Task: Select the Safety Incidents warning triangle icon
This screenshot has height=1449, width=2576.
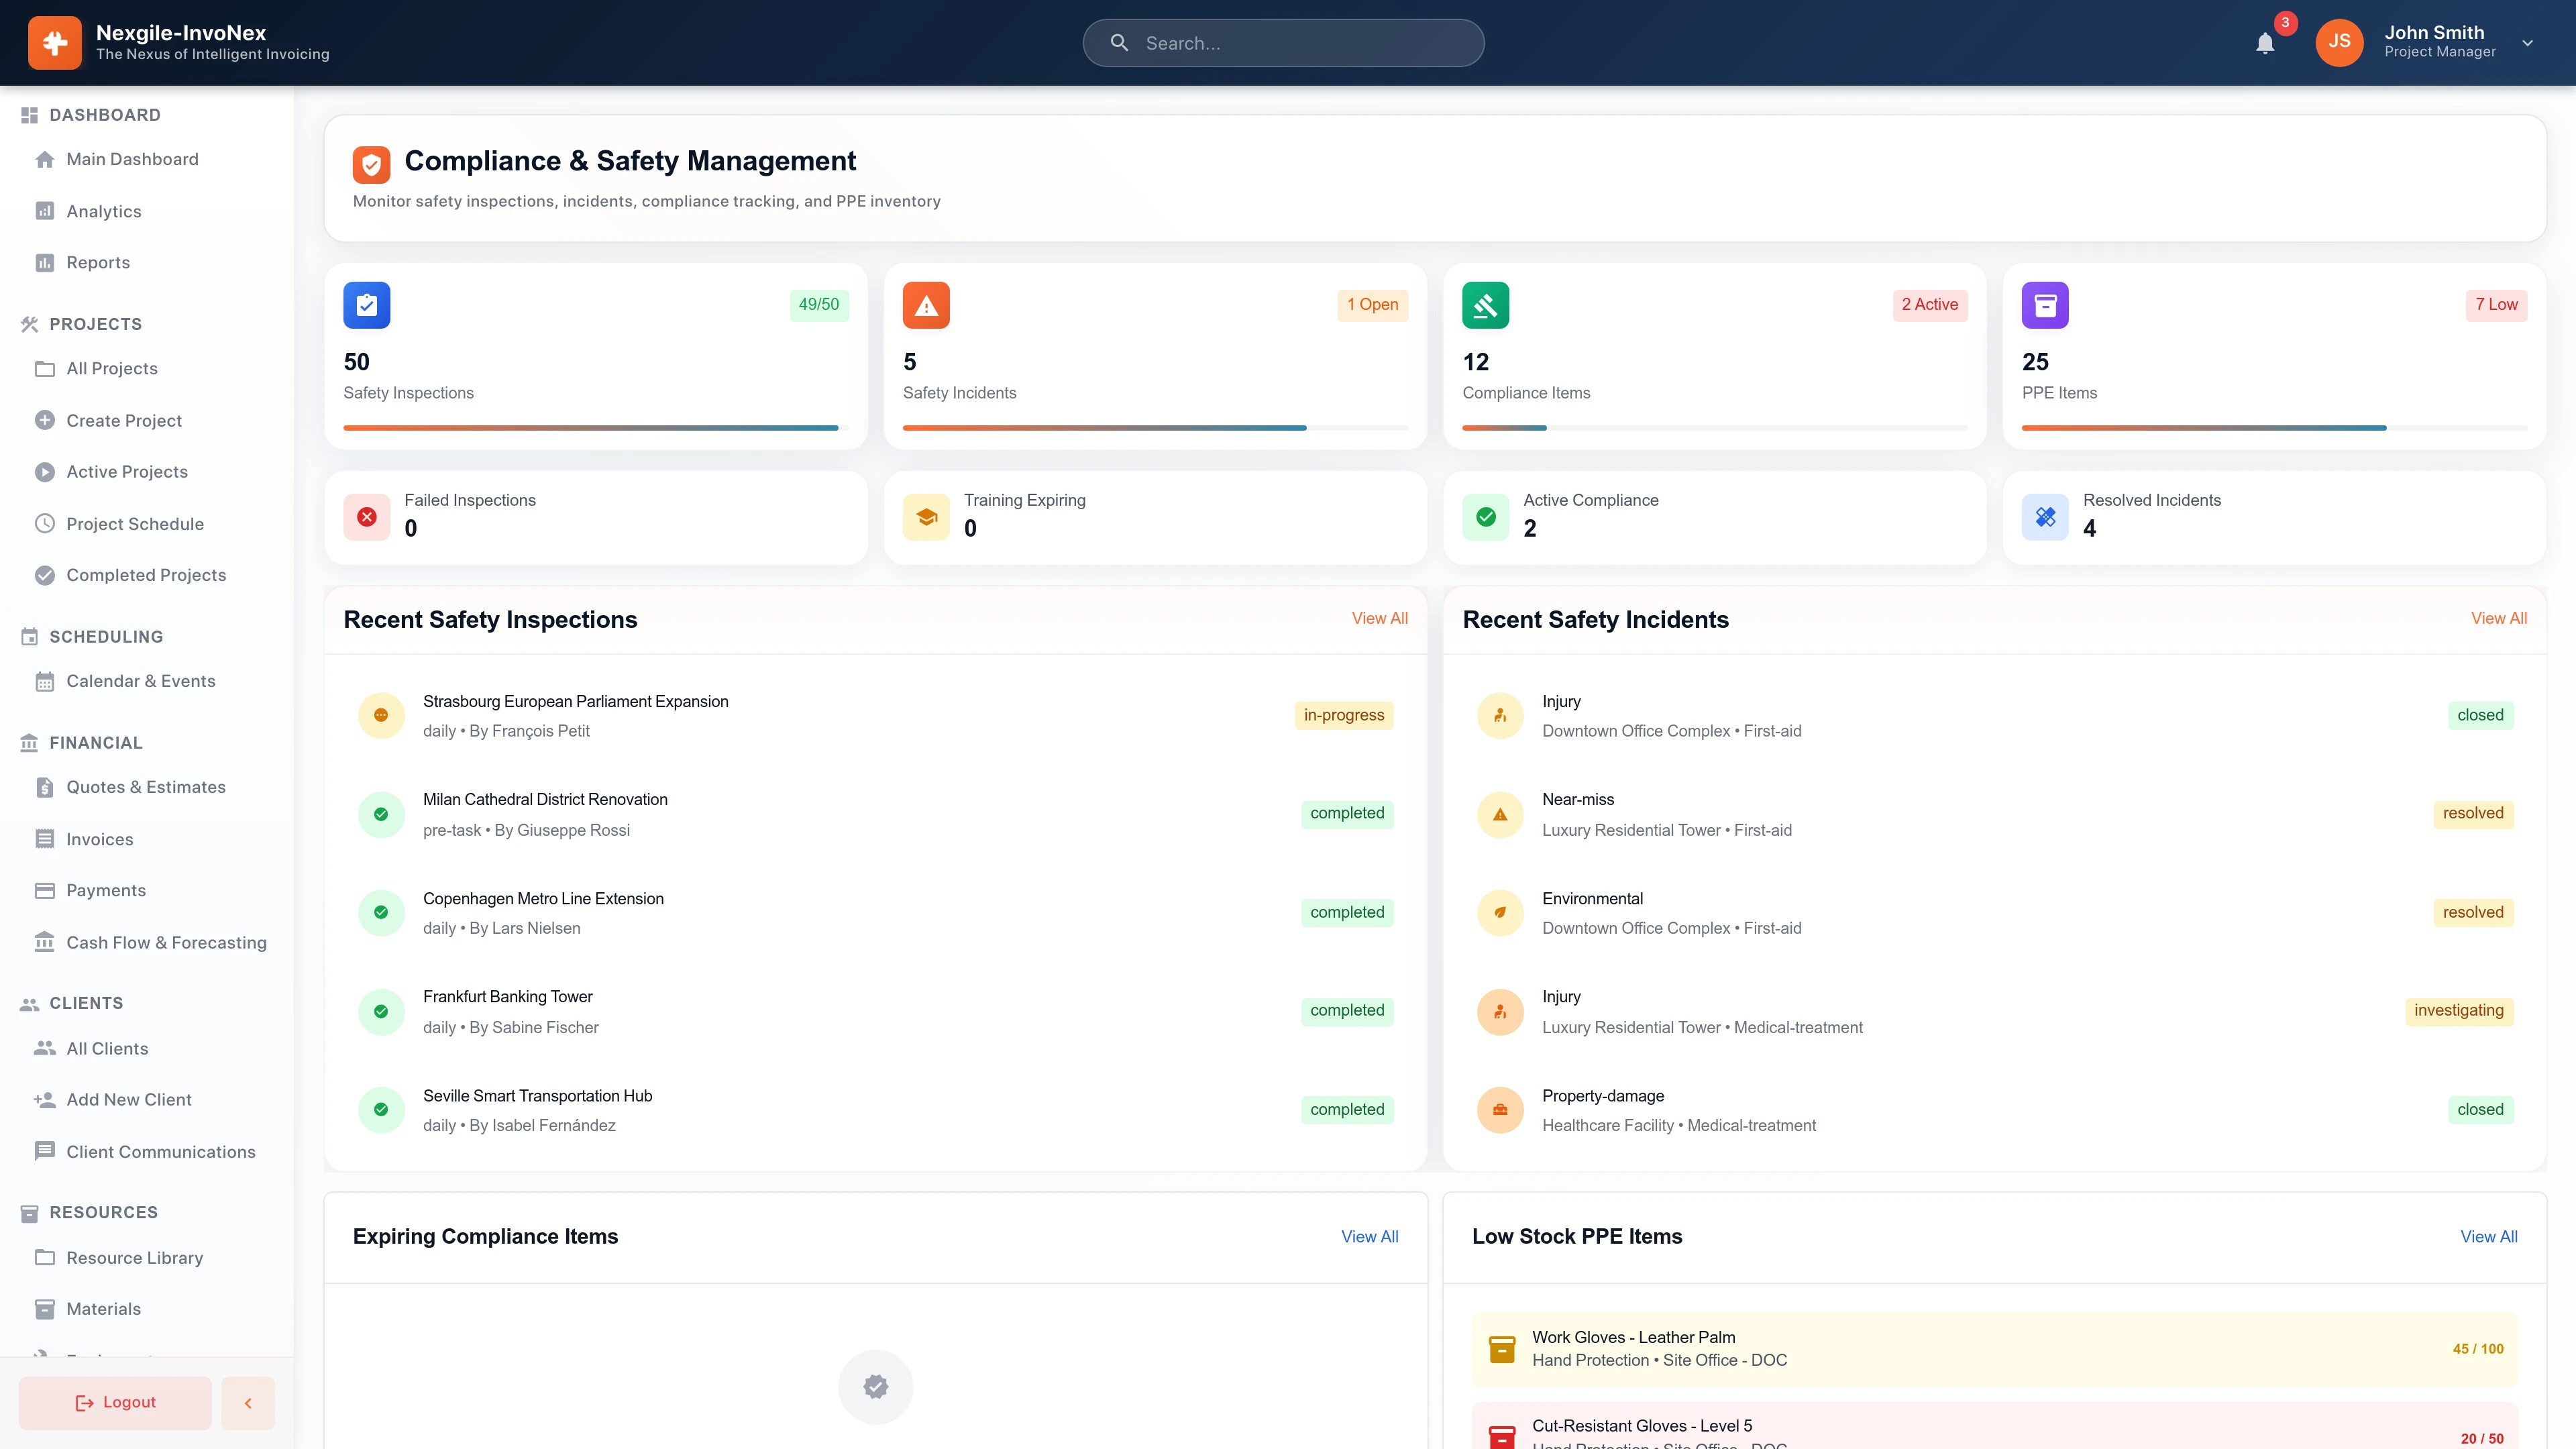Action: coord(925,305)
